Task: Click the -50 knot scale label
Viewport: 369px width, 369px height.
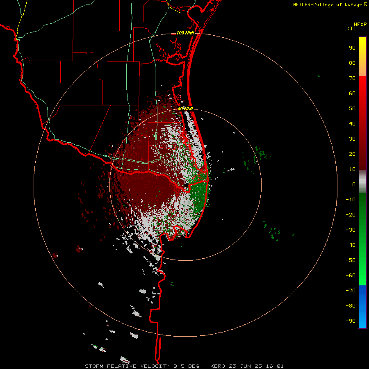Action: coord(351,260)
